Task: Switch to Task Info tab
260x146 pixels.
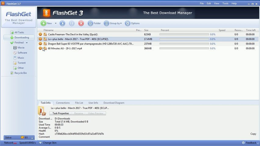Action: [x=46, y=103]
